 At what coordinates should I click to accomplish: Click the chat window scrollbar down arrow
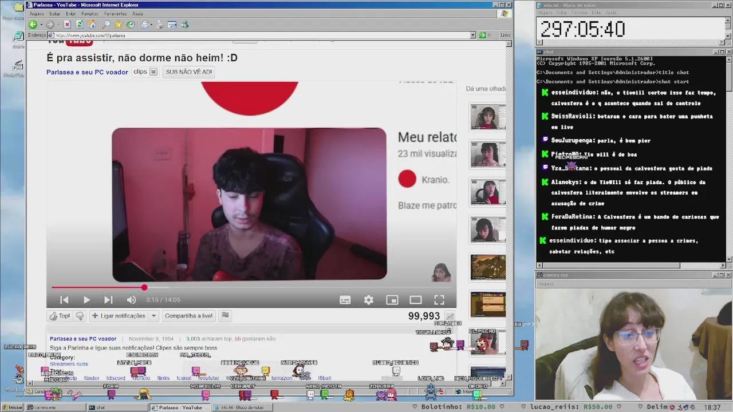click(x=729, y=259)
